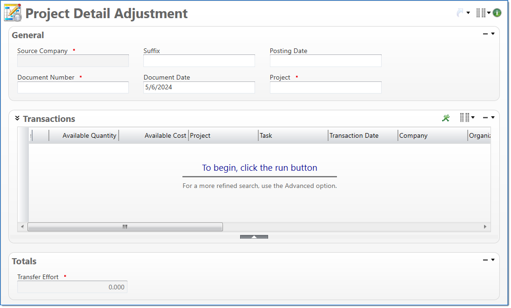511x308 pixels.
Task: Toggle the double chevron beside Transactions
Action: pyautogui.click(x=17, y=118)
